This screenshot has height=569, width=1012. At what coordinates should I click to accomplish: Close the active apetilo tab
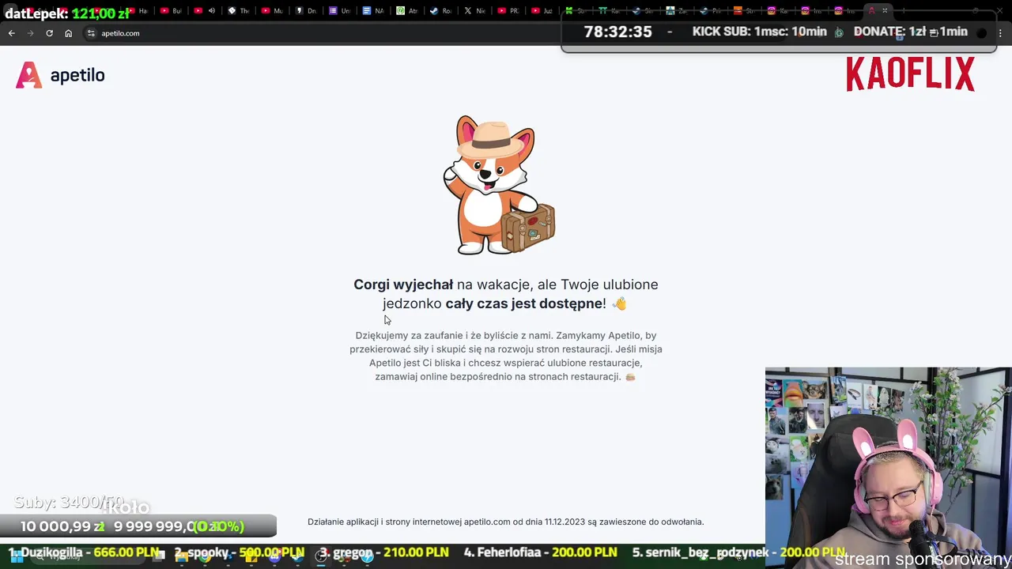[x=885, y=11]
